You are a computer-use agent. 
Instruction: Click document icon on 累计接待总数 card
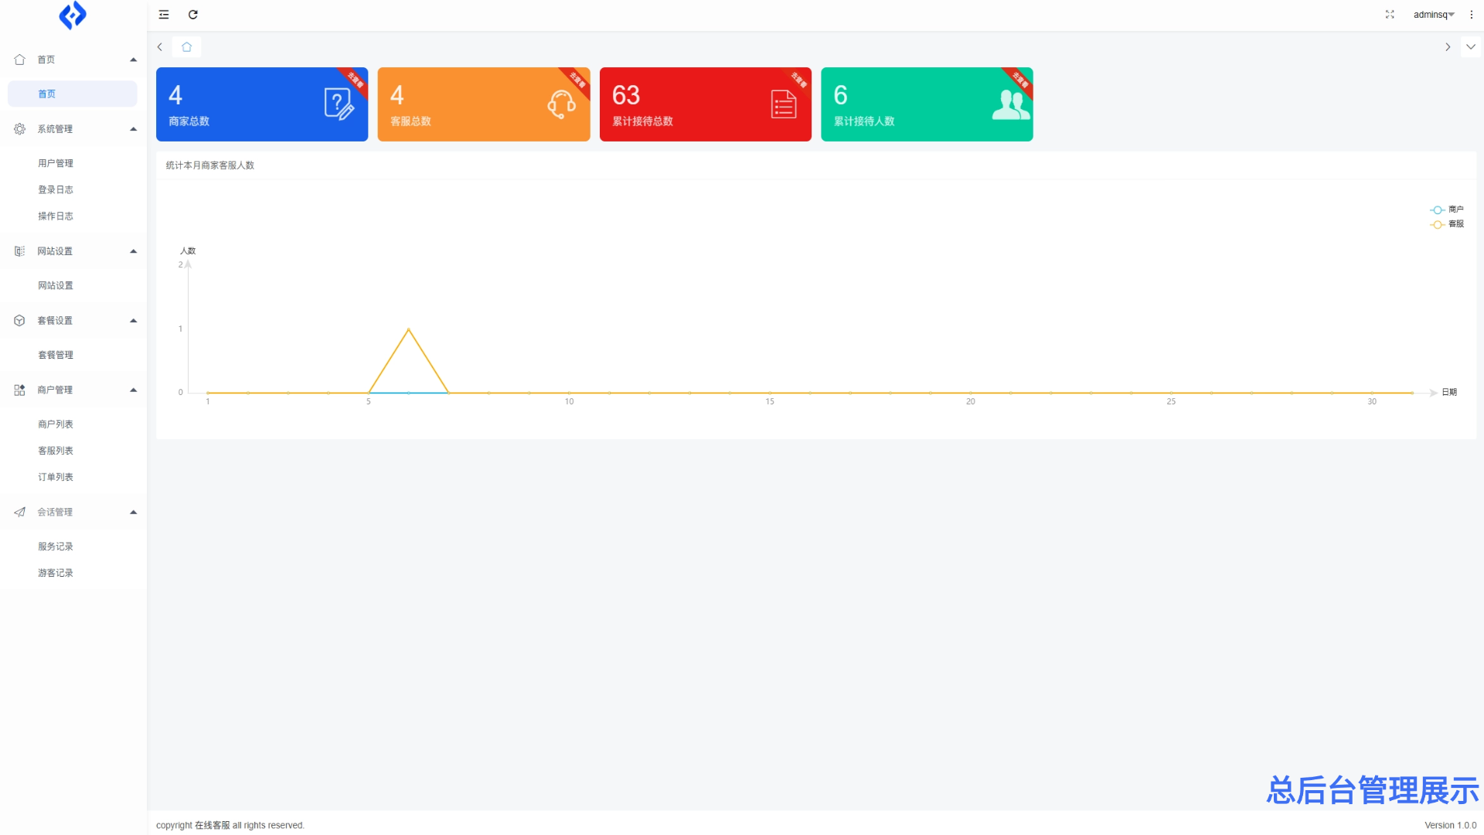point(783,104)
